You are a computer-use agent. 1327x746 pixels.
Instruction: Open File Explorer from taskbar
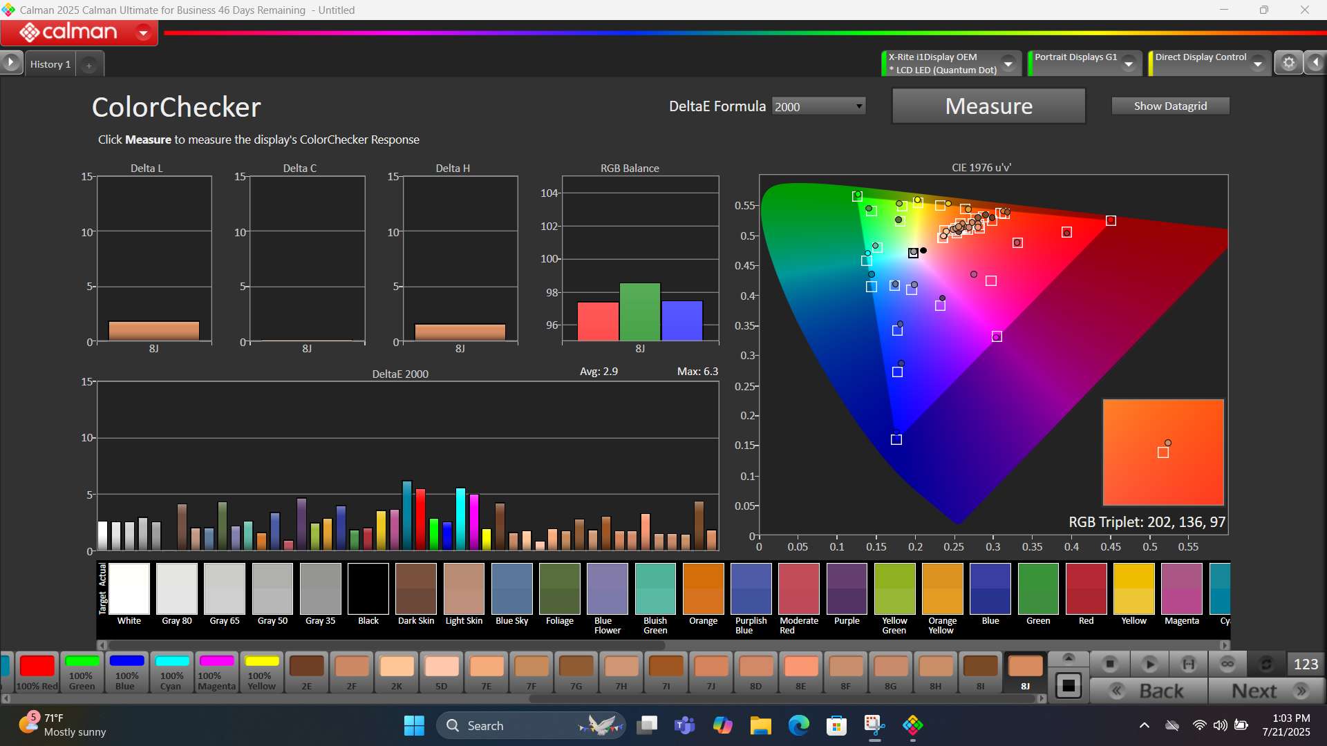click(x=760, y=725)
